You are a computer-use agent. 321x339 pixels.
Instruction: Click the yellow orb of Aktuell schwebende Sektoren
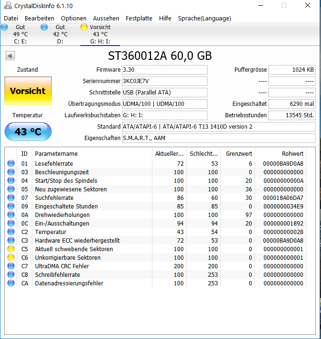[x=11, y=249]
